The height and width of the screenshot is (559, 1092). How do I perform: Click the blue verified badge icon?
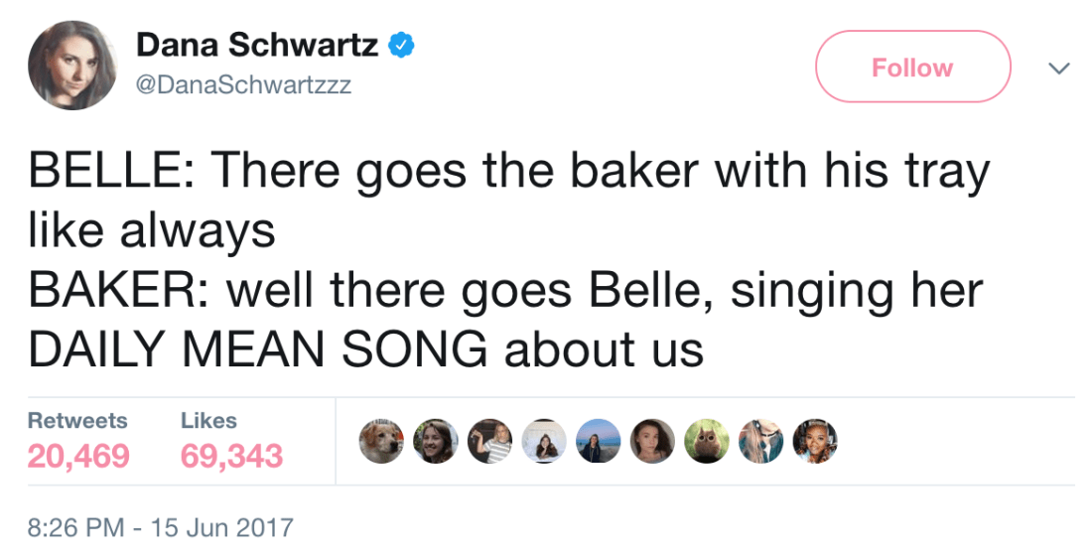click(x=400, y=46)
